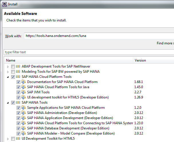Sort the list by the Name column header
Viewport: 174px width, 142px height.
pyautogui.click(x=69, y=60)
